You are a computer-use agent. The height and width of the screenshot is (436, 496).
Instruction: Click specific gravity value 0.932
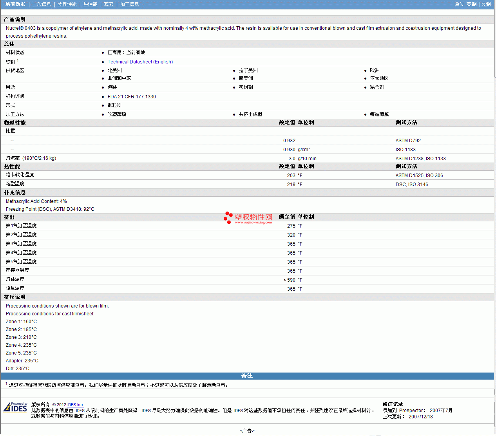coord(289,141)
